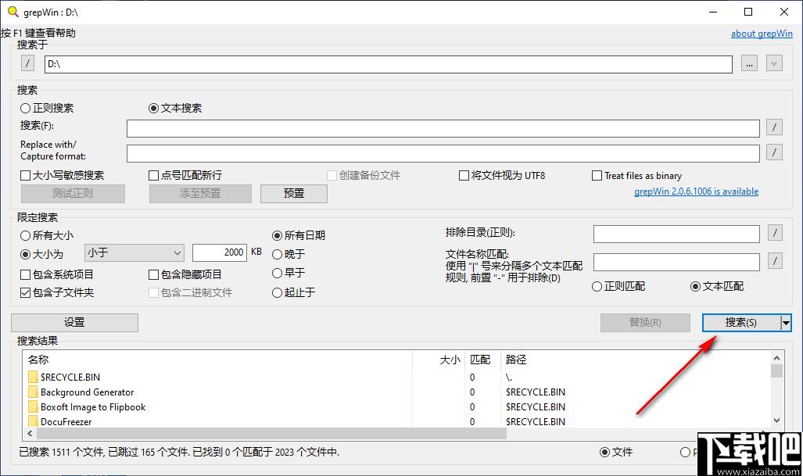Click the 搜索(F) search text field
The image size is (803, 476).
(x=443, y=128)
